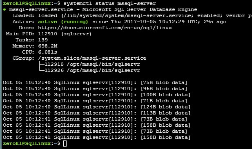This screenshot has height=149, width=252.
Task: Open the docs.microsoft.com sql linux link
Action: pos(105,28)
